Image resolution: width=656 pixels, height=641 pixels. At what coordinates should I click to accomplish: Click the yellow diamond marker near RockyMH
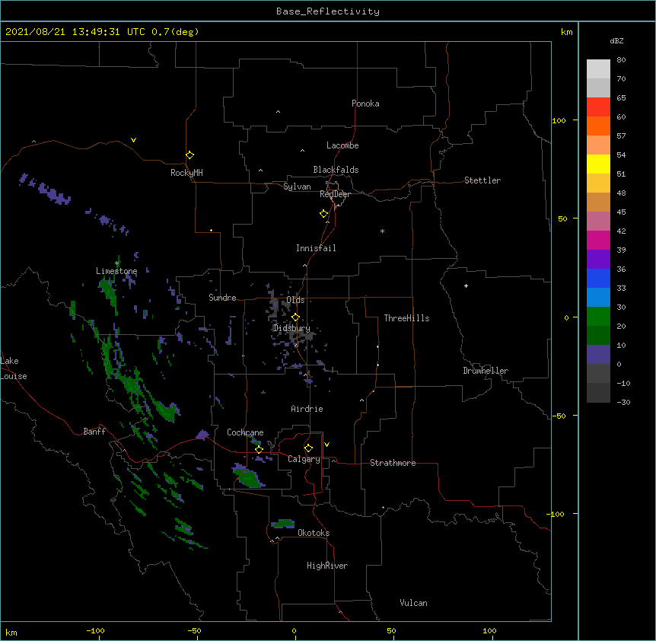tap(189, 155)
